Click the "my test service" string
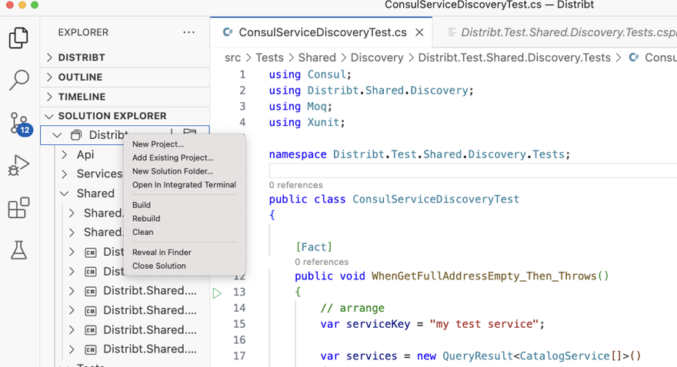Image resolution: width=677 pixels, height=367 pixels. (484, 324)
